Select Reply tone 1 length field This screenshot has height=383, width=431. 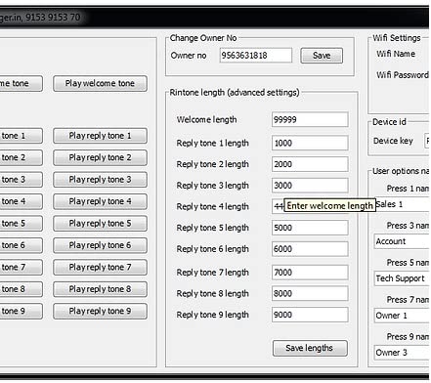[x=310, y=143]
